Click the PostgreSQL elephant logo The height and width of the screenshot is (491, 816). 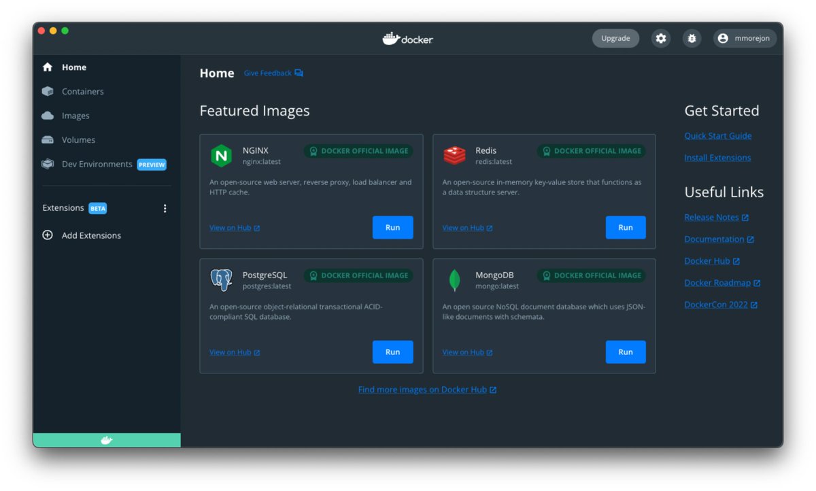[221, 280]
